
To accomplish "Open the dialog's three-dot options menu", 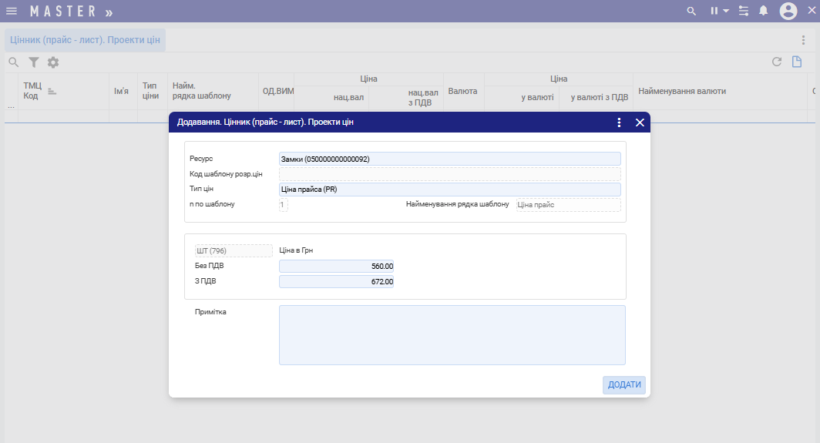I will tap(619, 122).
